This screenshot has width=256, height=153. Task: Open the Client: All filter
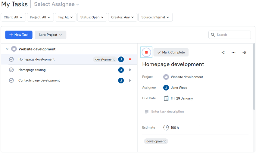(x=13, y=17)
